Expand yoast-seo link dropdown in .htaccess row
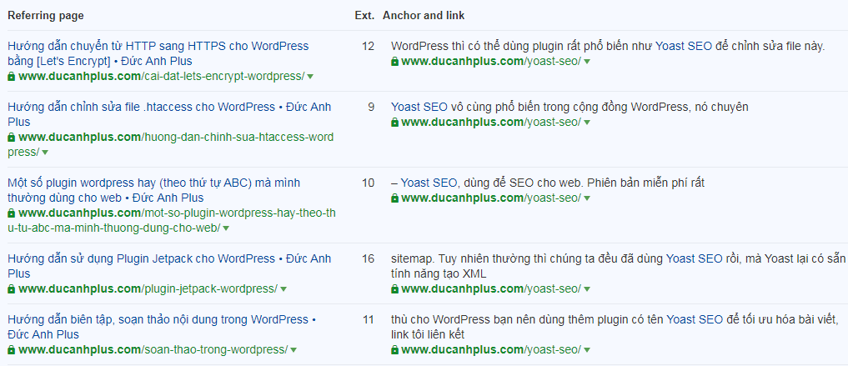Screen dimensions: 848x366 pyautogui.click(x=587, y=123)
